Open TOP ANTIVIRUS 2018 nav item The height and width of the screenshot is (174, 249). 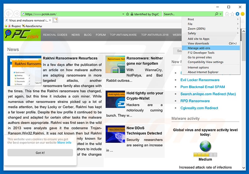[x=155, y=35]
